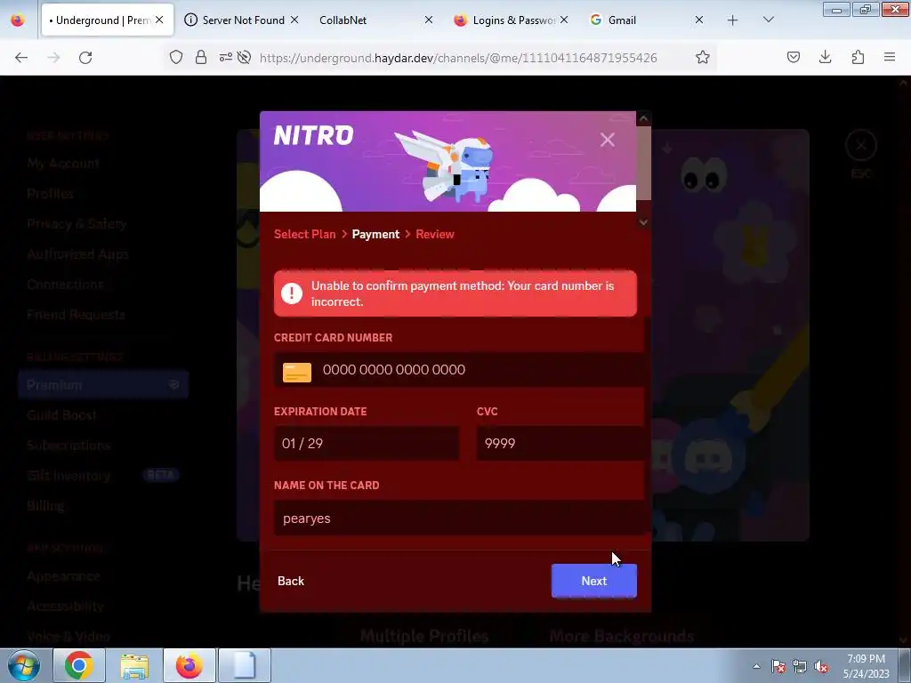
Task: Open the blank document taskbar icon
Action: pyautogui.click(x=245, y=665)
